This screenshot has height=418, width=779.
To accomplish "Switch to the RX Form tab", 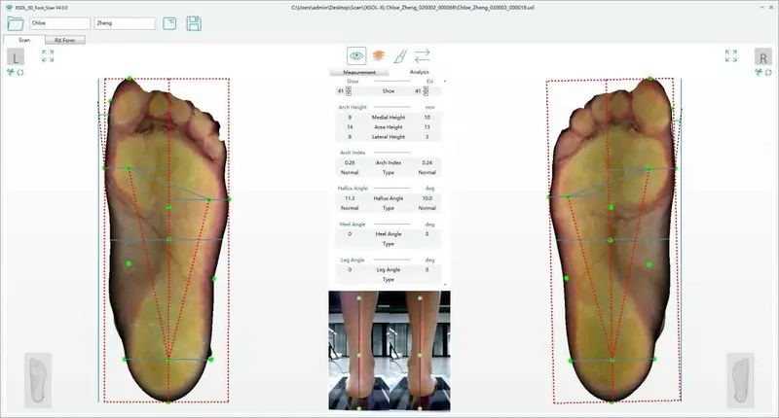I will coord(65,40).
